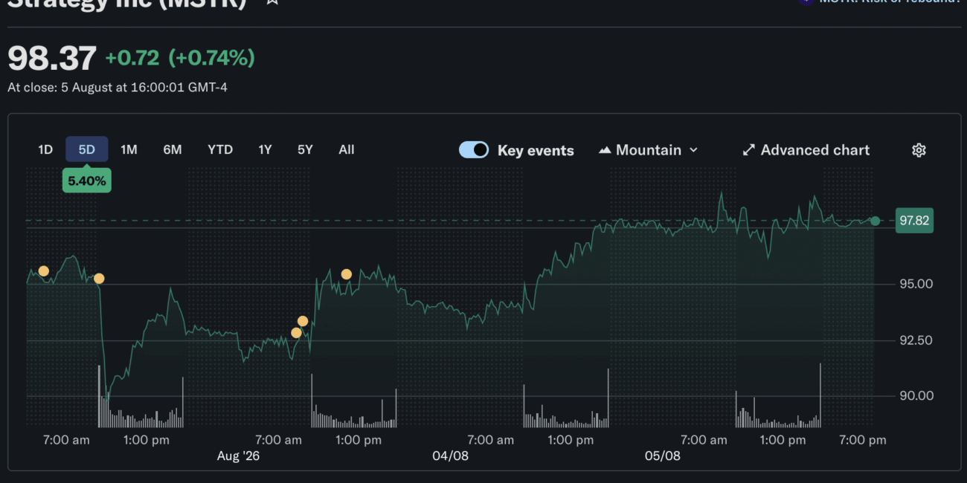Screen dimensions: 967x483
Task: Click the first key event marker near 7:00 am
Action: coord(44,271)
